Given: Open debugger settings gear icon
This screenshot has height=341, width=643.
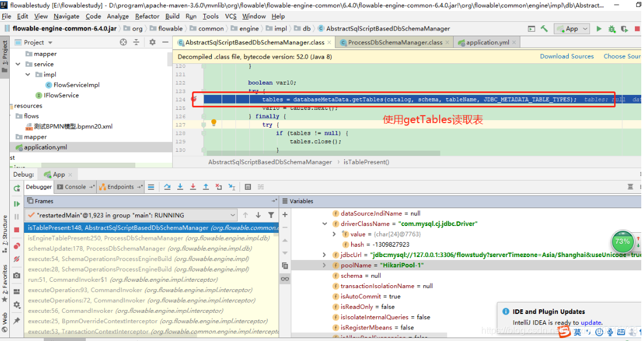Looking at the screenshot, I should click(x=17, y=305).
